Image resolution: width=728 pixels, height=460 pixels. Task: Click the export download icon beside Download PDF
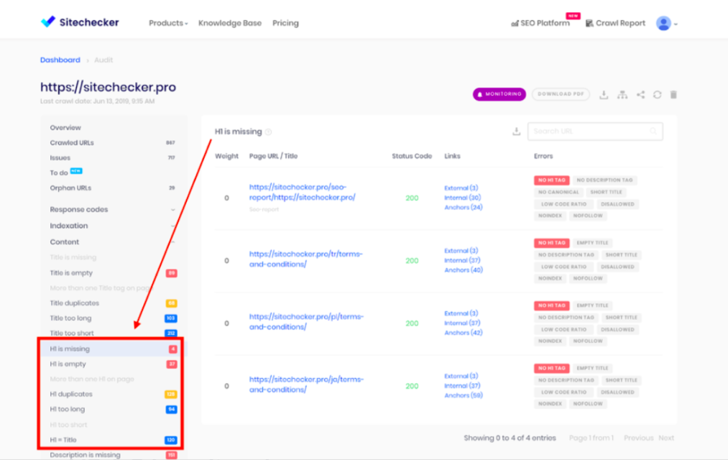pos(604,95)
